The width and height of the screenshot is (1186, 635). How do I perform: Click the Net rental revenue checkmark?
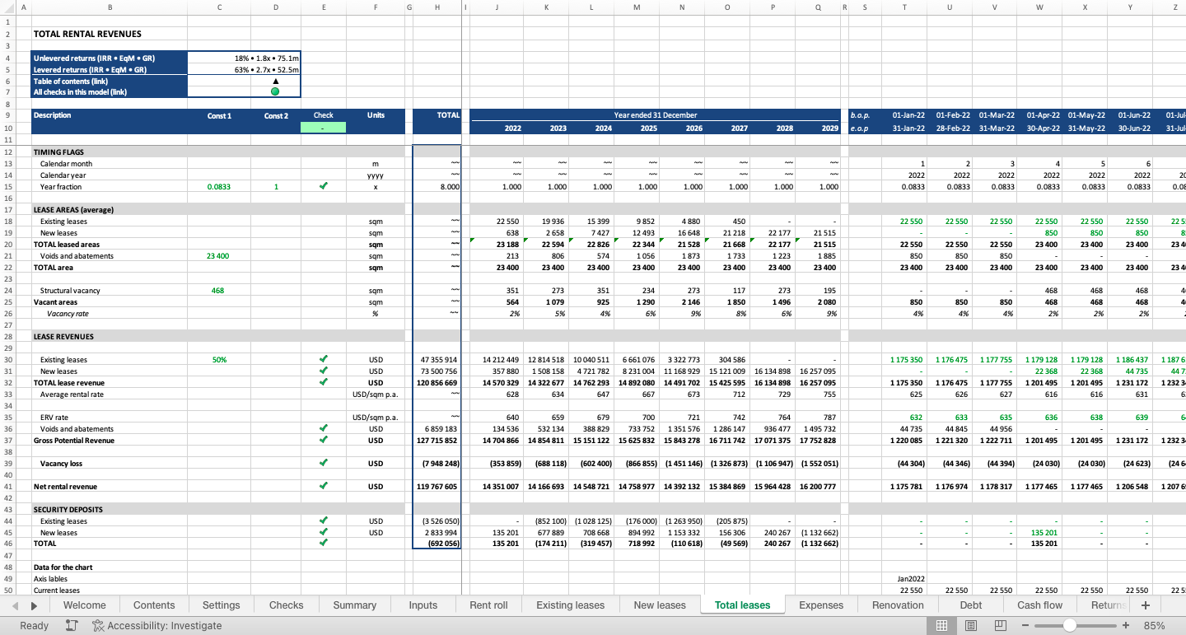pos(324,487)
